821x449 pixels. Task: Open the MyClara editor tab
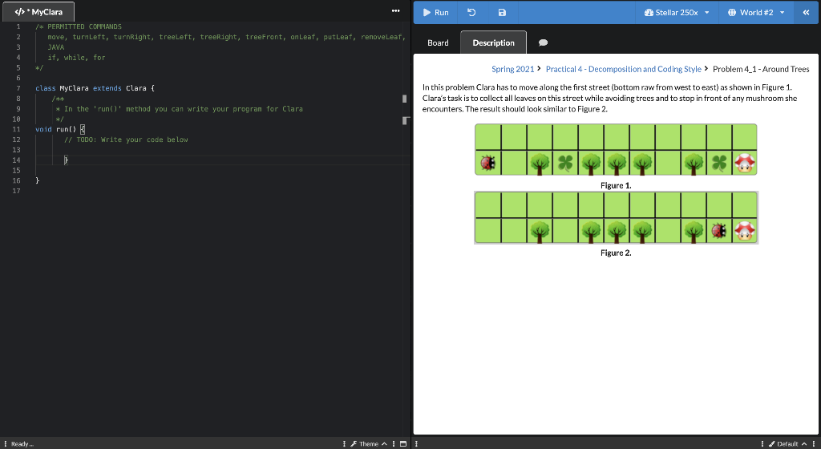38,11
